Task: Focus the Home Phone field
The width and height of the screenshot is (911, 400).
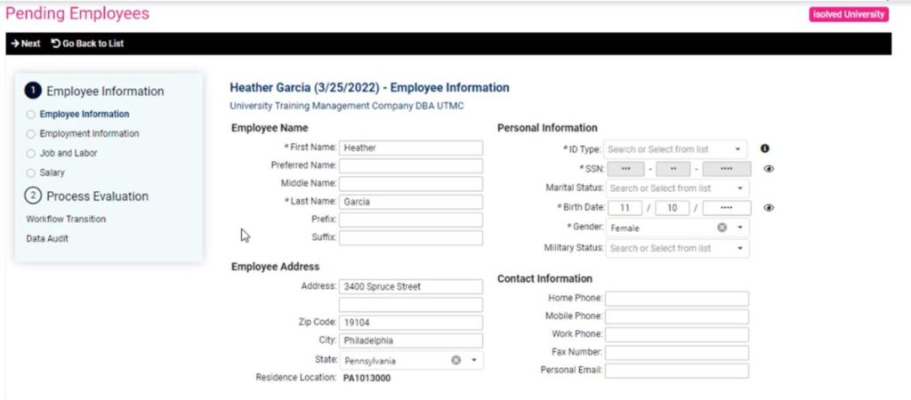Action: click(677, 299)
